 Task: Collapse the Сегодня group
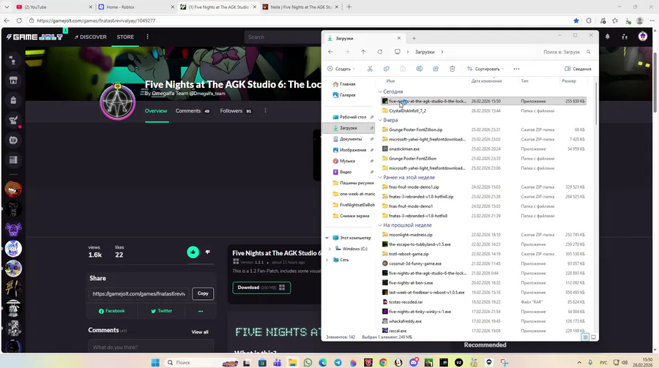point(380,91)
